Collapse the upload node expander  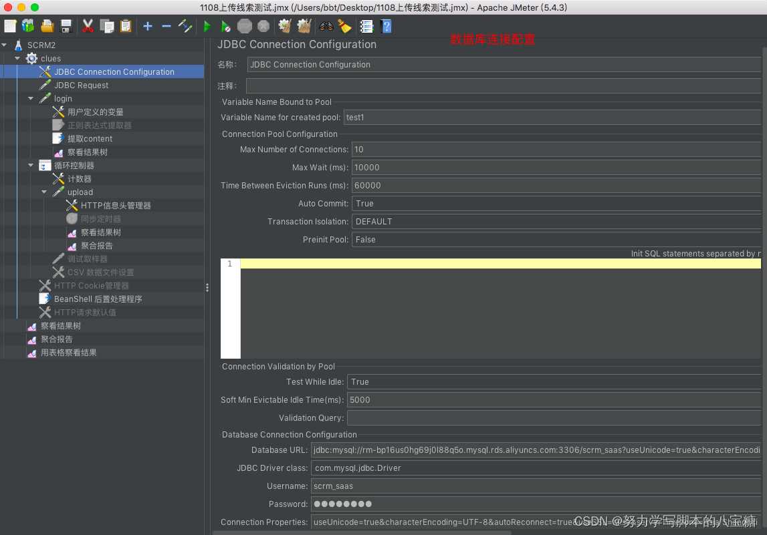(45, 192)
